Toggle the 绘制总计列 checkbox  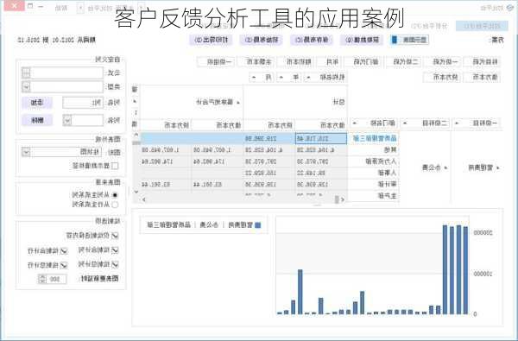pos(115,264)
